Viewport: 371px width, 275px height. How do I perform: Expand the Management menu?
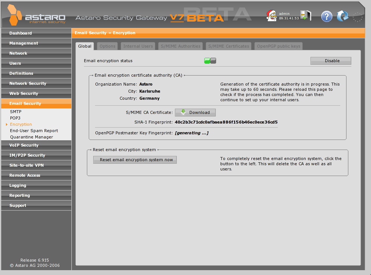tap(36, 43)
